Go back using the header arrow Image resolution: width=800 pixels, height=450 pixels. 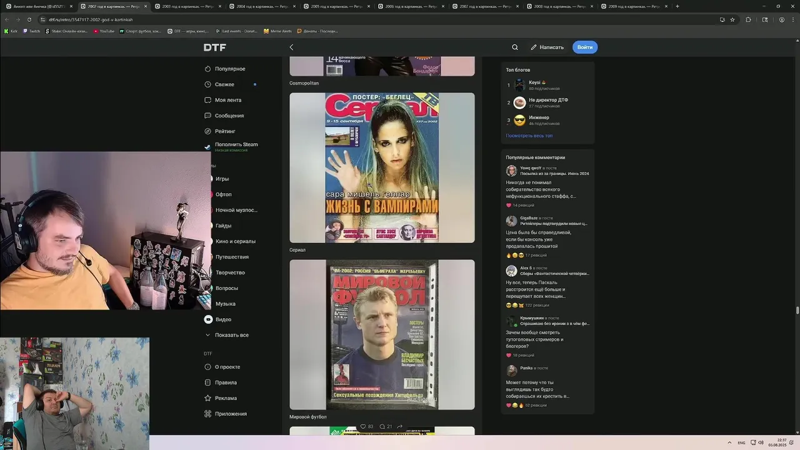coord(291,47)
